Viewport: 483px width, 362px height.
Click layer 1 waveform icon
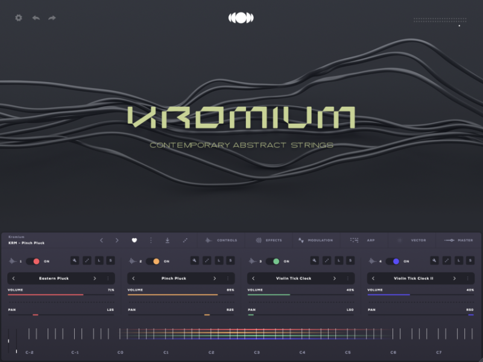[x=13, y=261]
